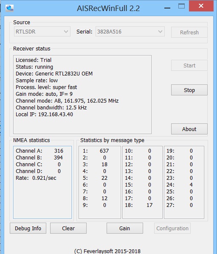
Task: Open the Configuration button
Action: [x=172, y=228]
